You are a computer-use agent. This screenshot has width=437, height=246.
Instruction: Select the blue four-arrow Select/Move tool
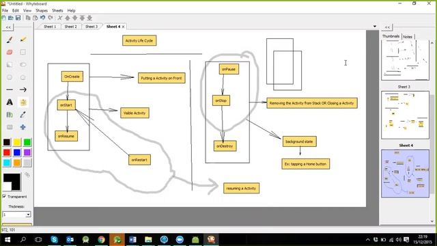point(23,127)
